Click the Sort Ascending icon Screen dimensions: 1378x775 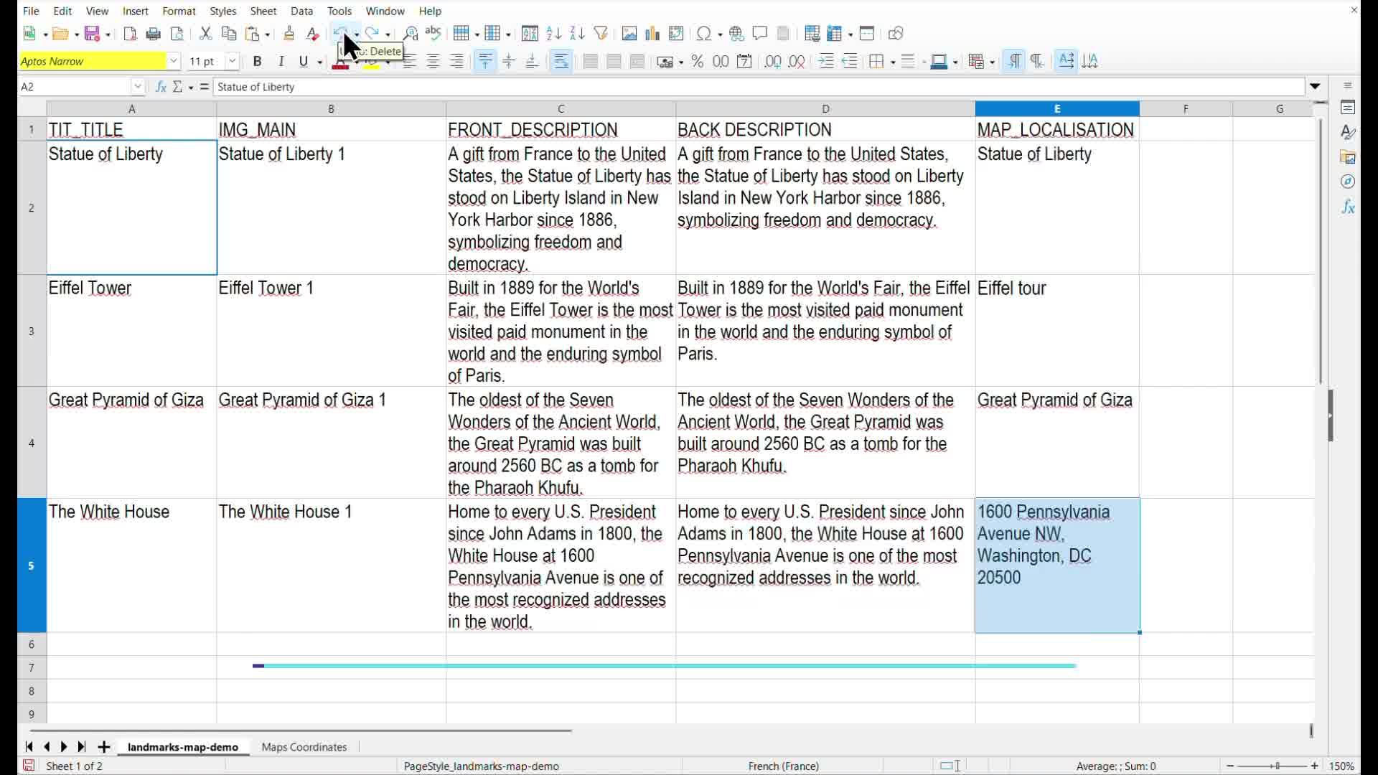click(x=553, y=34)
